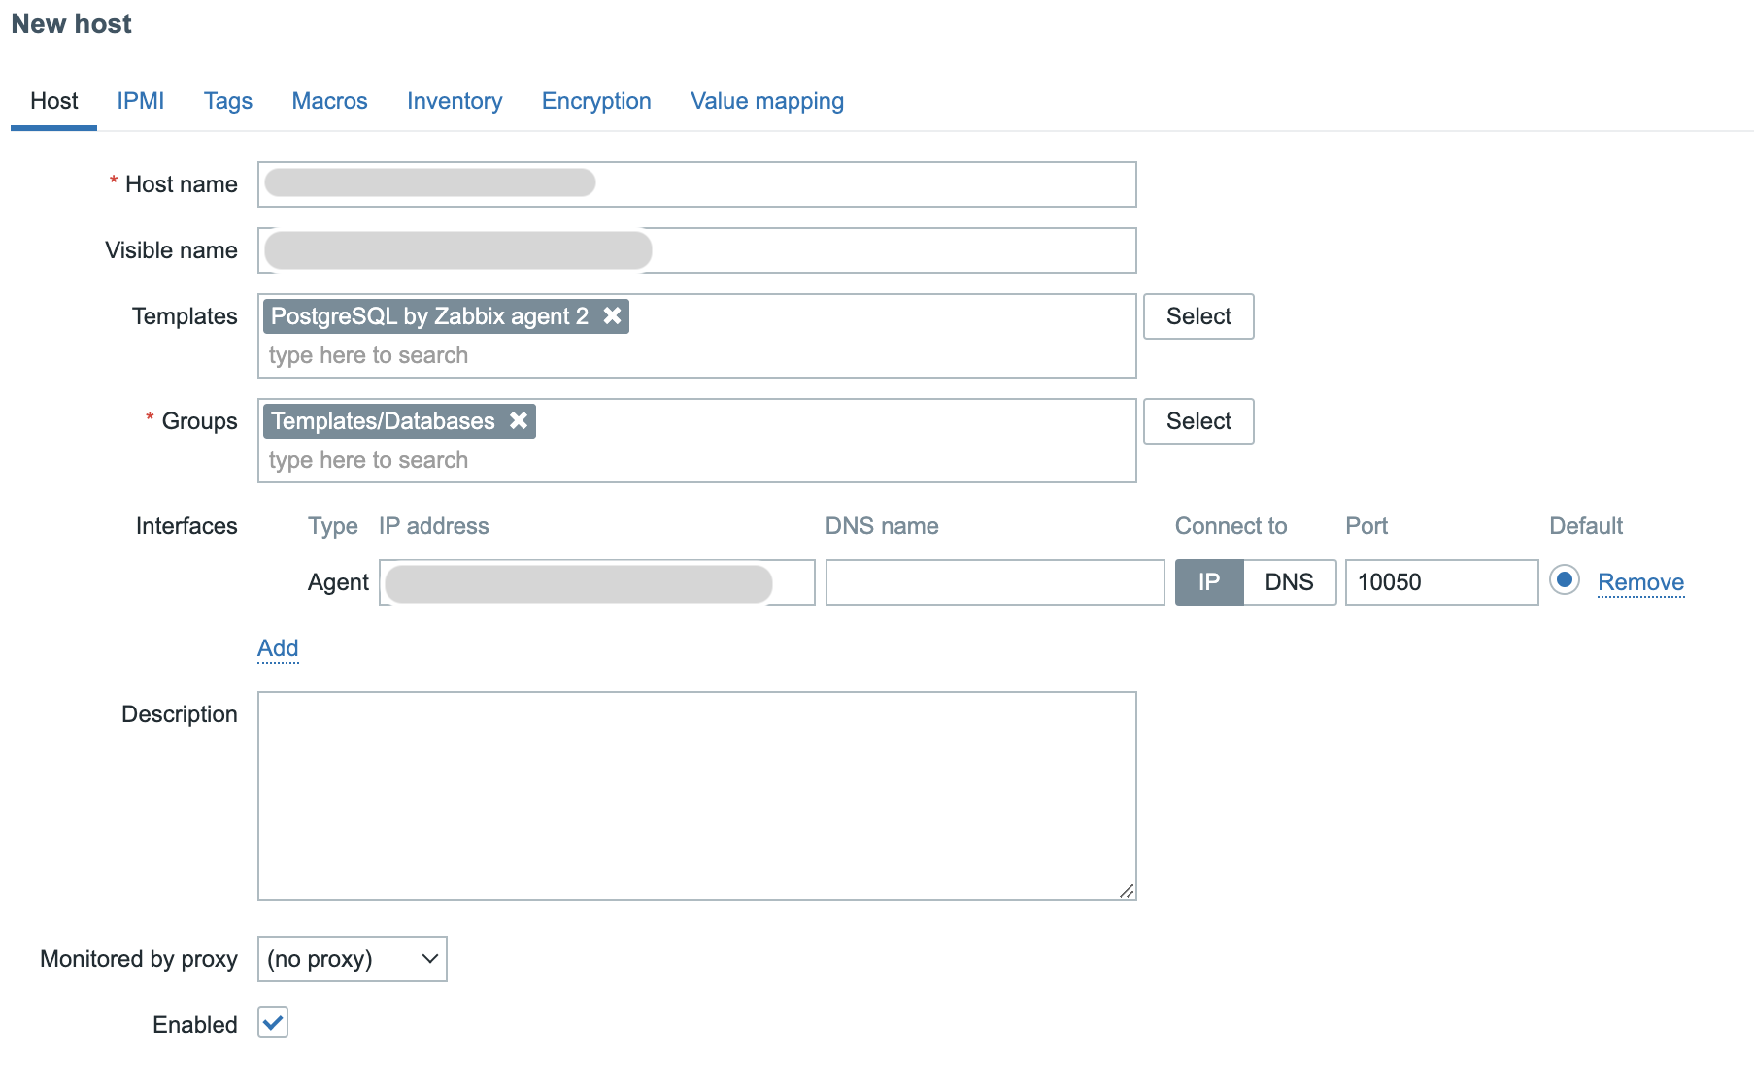Focus the Description text area
Screen dimensions: 1754x1087
coord(696,796)
